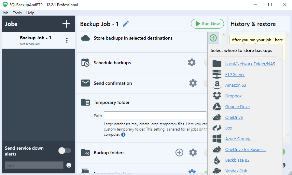Click the email input field for alerts

[x=34, y=165]
